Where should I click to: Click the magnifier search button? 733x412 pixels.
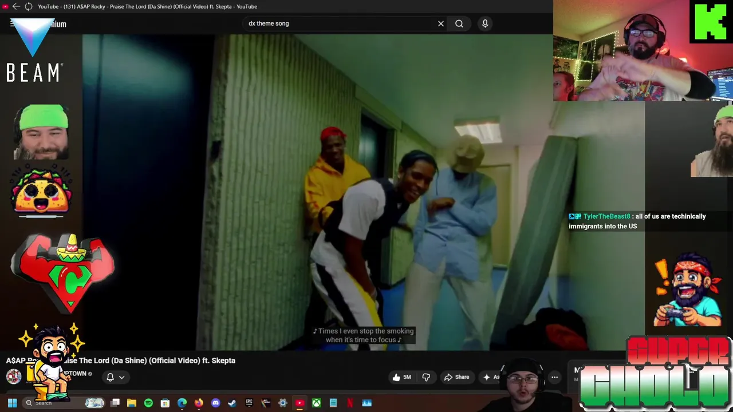[459, 23]
